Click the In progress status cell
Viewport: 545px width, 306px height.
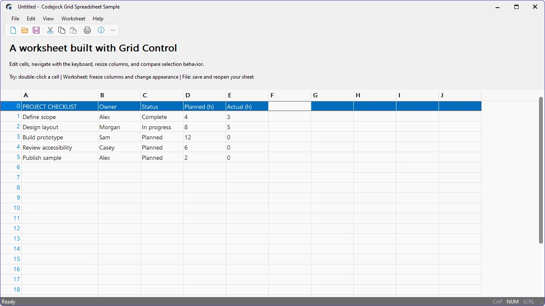pyautogui.click(x=162, y=127)
